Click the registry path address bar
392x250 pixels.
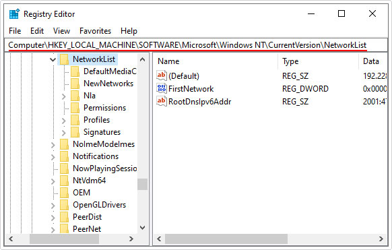196,45
